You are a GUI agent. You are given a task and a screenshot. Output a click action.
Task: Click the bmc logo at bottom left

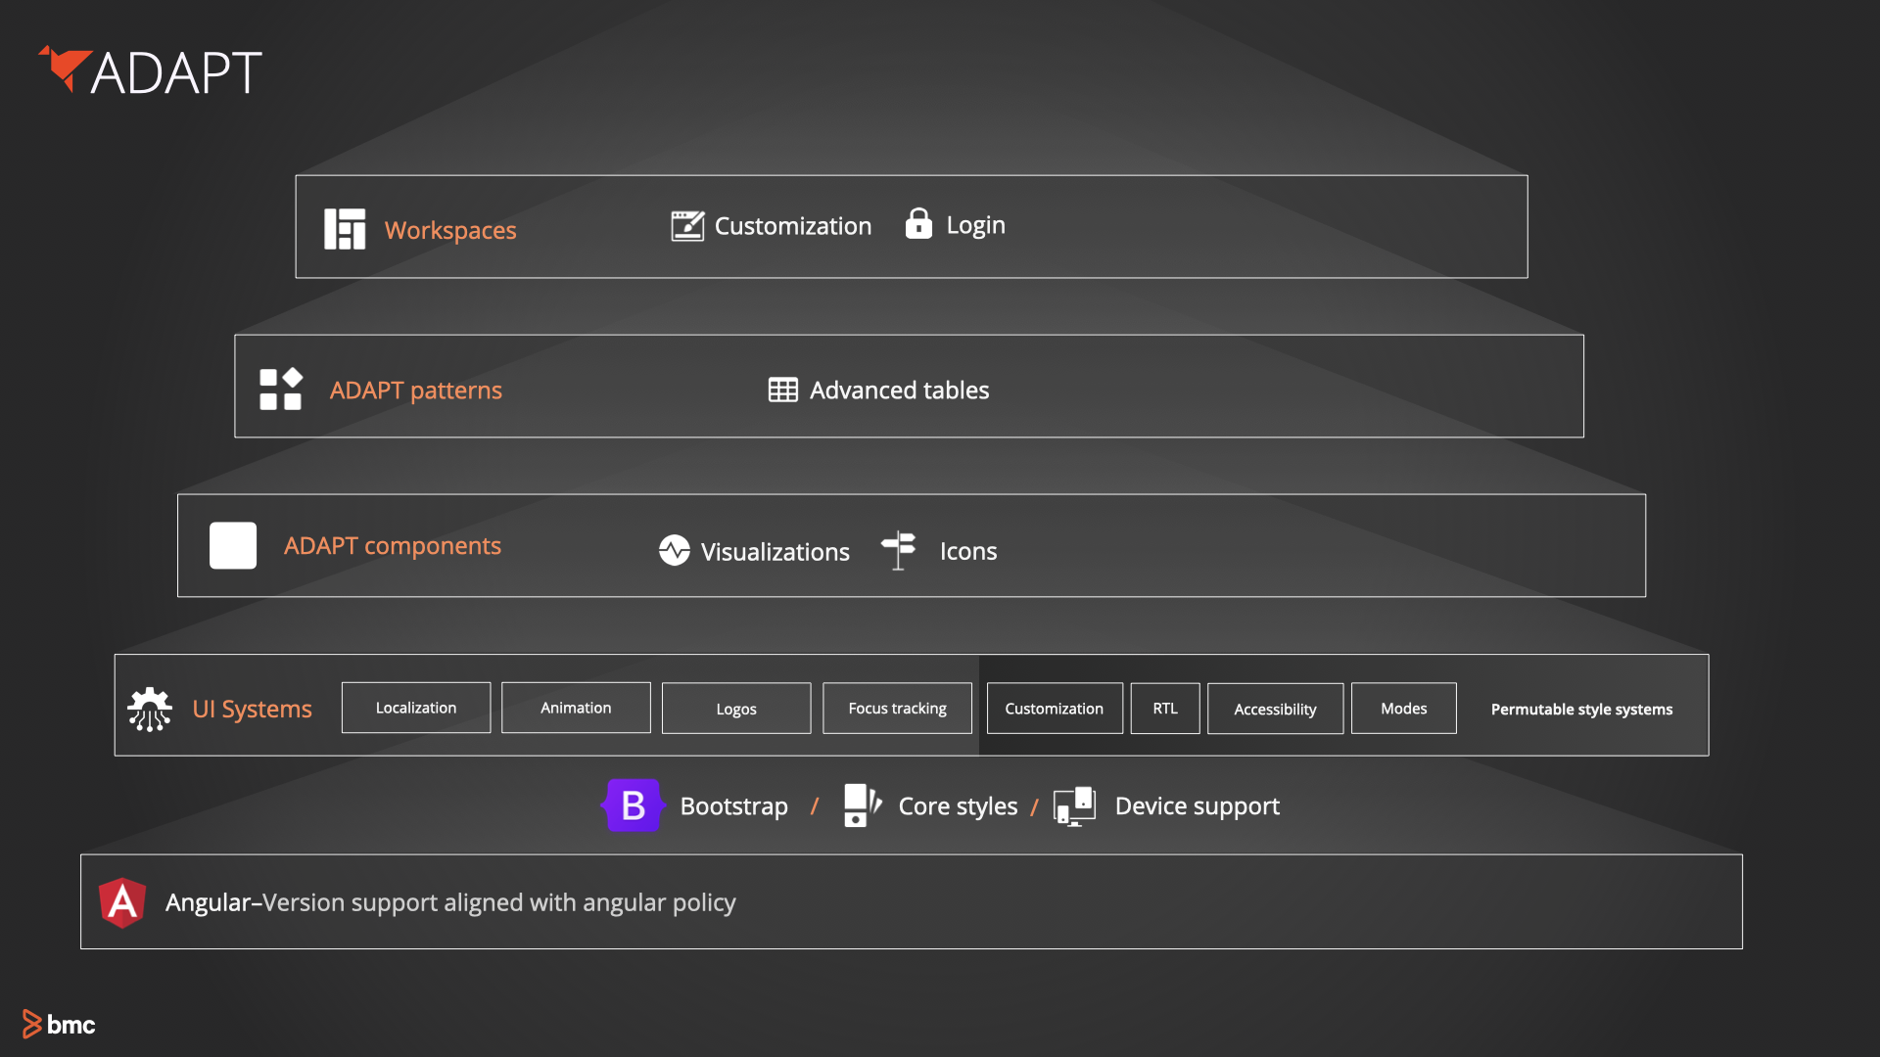click(59, 1025)
